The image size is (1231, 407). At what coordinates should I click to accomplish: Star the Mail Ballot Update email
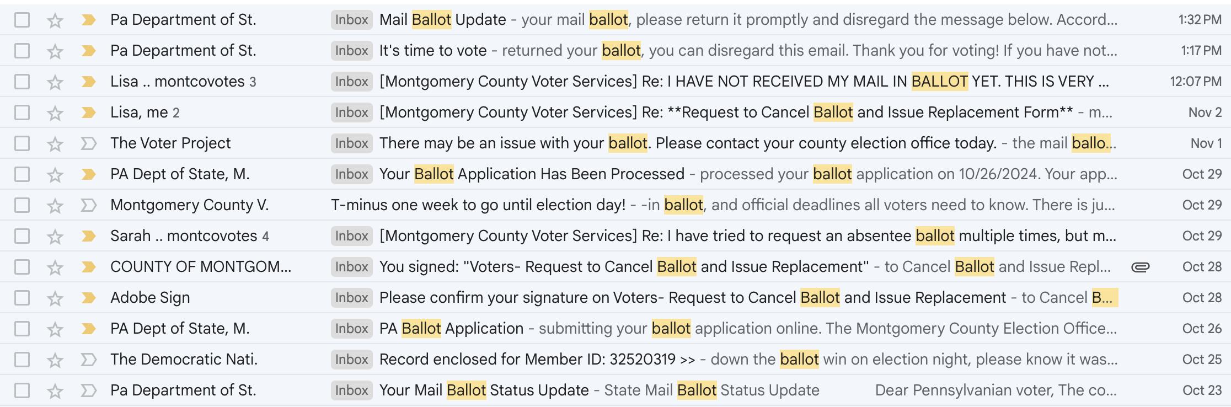coord(55,20)
